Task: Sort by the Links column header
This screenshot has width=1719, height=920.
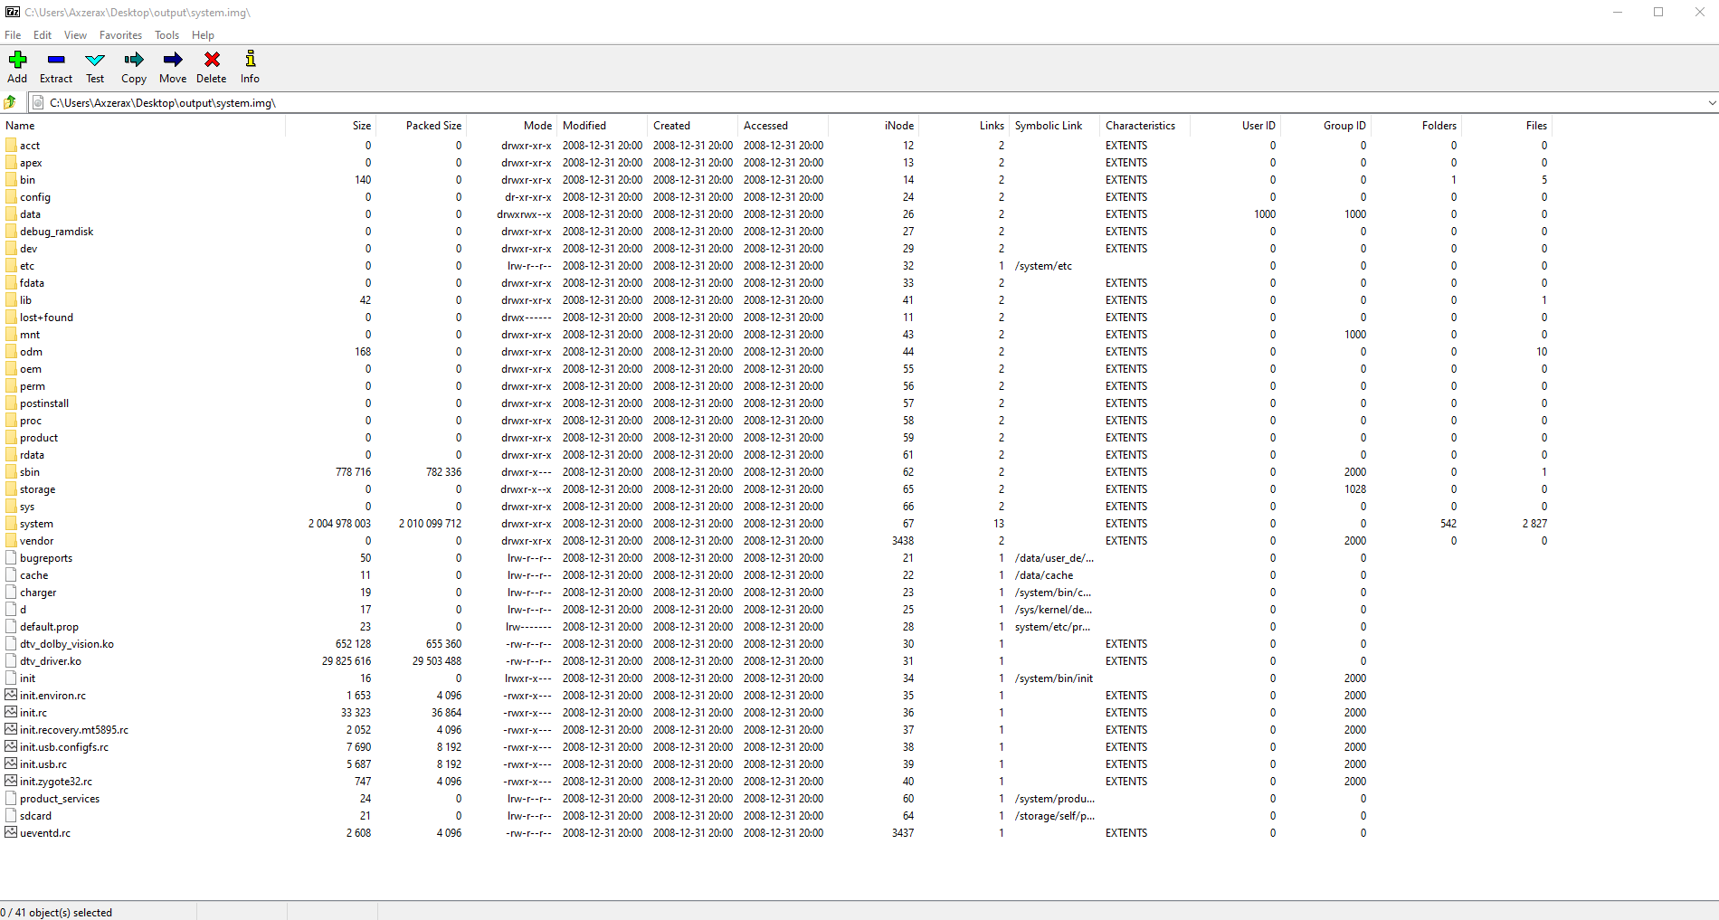Action: click(x=964, y=126)
